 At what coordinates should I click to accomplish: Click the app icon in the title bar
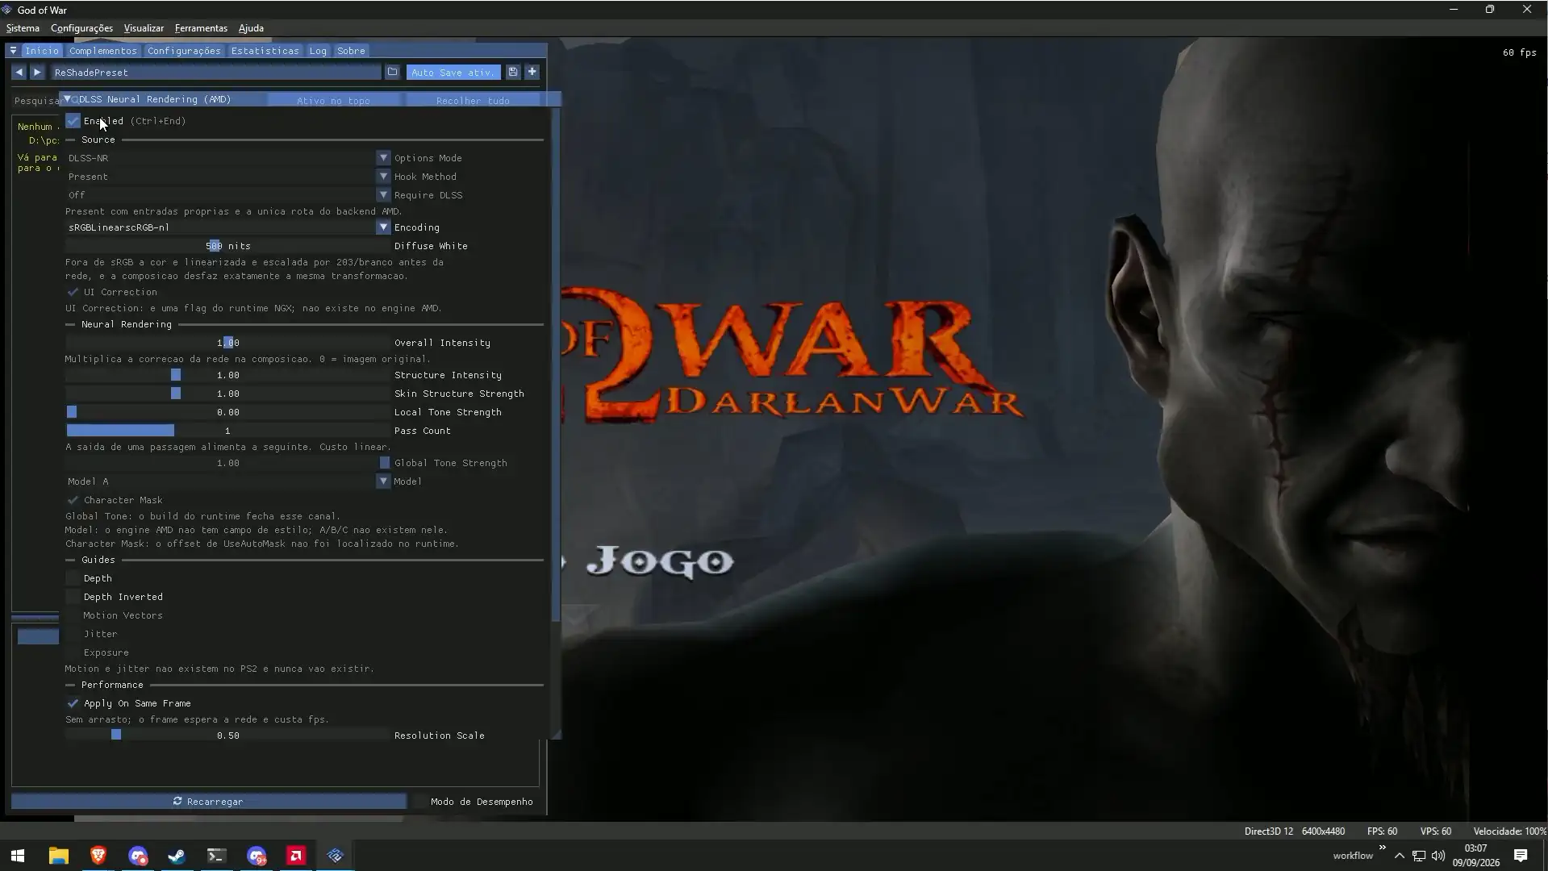[x=7, y=10]
